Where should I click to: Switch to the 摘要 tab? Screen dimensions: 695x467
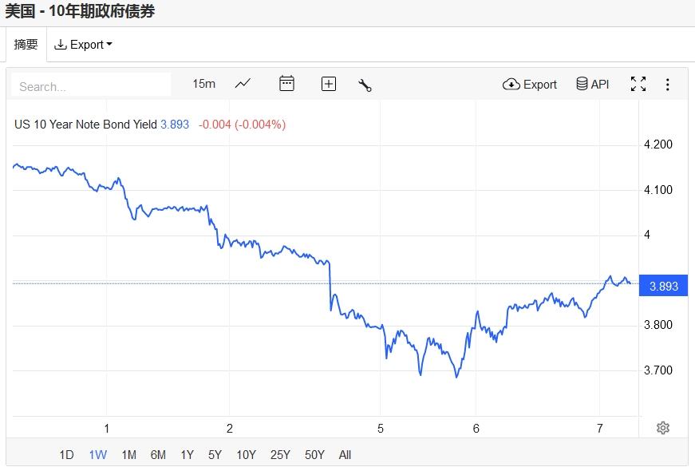point(26,45)
